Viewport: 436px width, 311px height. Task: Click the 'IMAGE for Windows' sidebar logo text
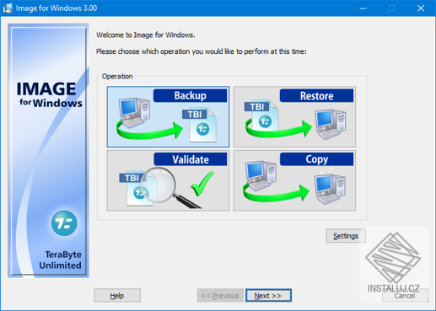[x=50, y=94]
